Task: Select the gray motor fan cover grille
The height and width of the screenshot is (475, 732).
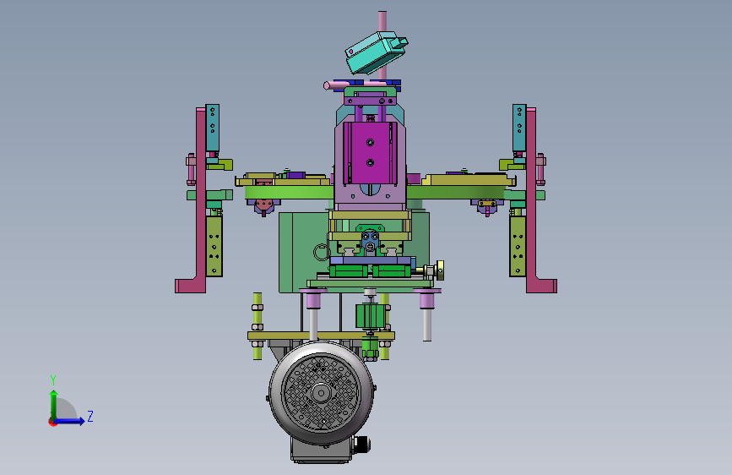Action: (x=321, y=393)
